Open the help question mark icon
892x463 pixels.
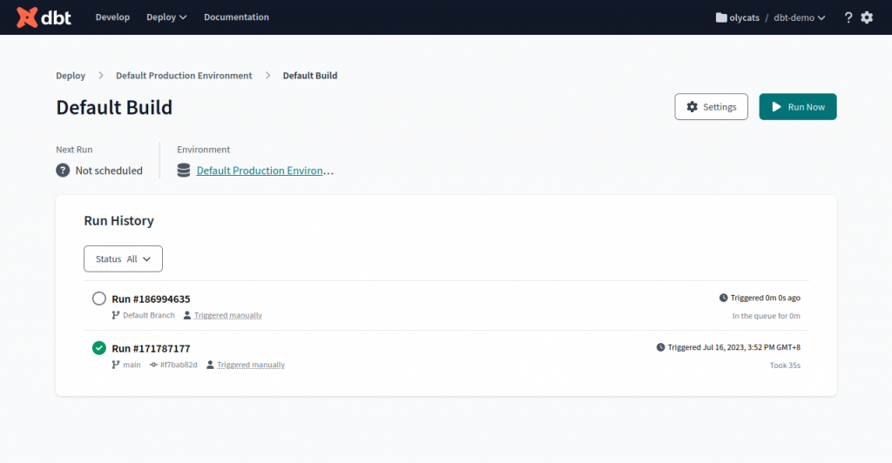[x=848, y=17]
